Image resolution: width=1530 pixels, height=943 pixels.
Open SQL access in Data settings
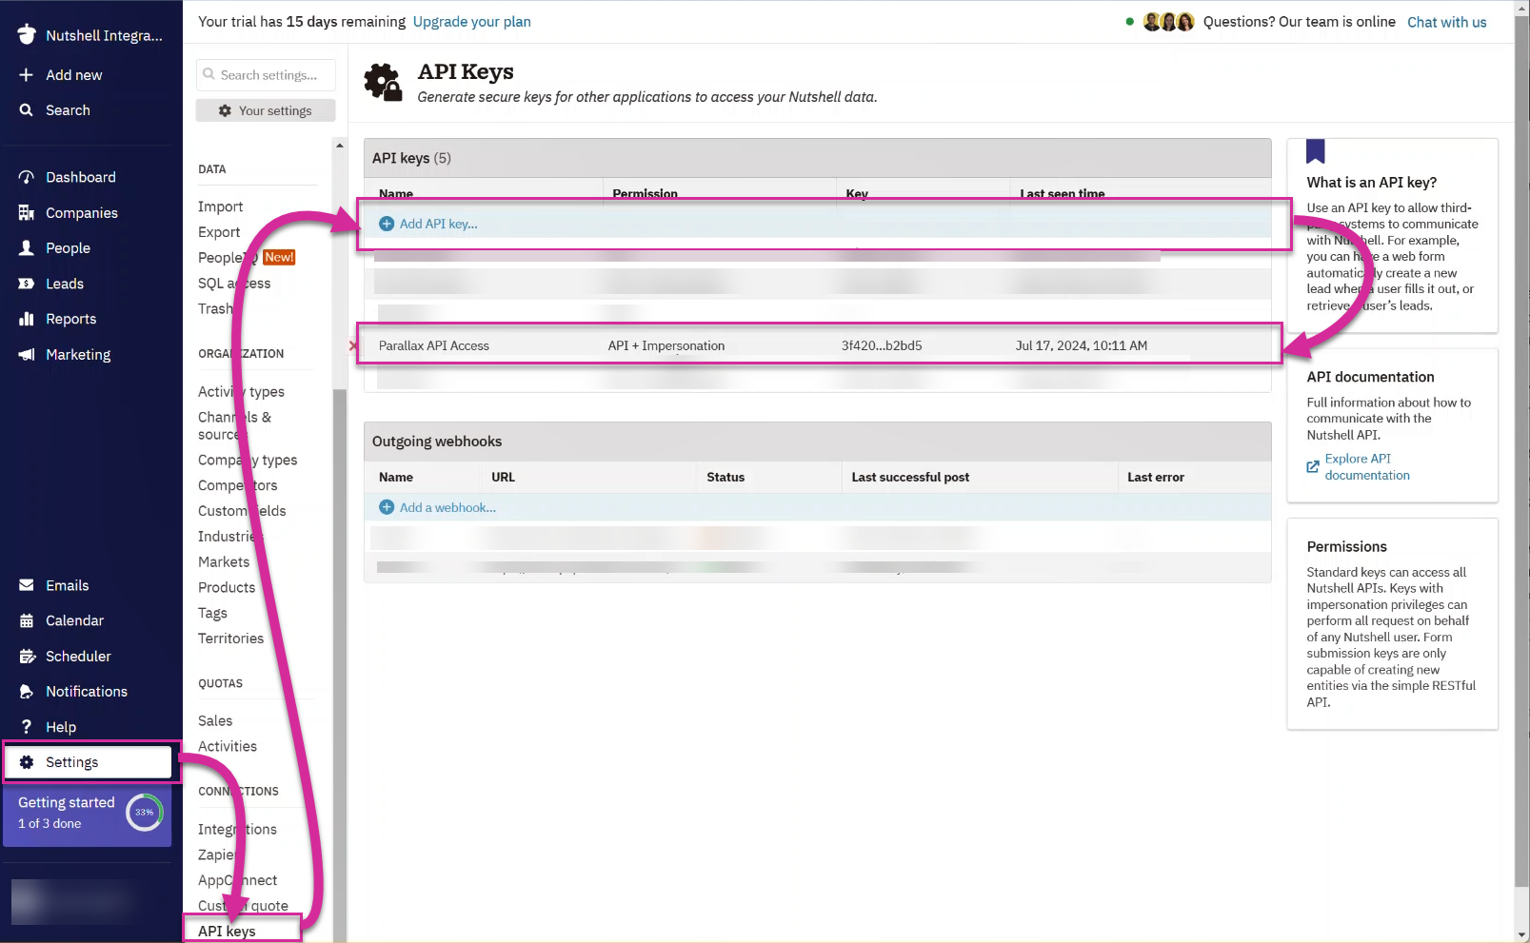(x=234, y=284)
